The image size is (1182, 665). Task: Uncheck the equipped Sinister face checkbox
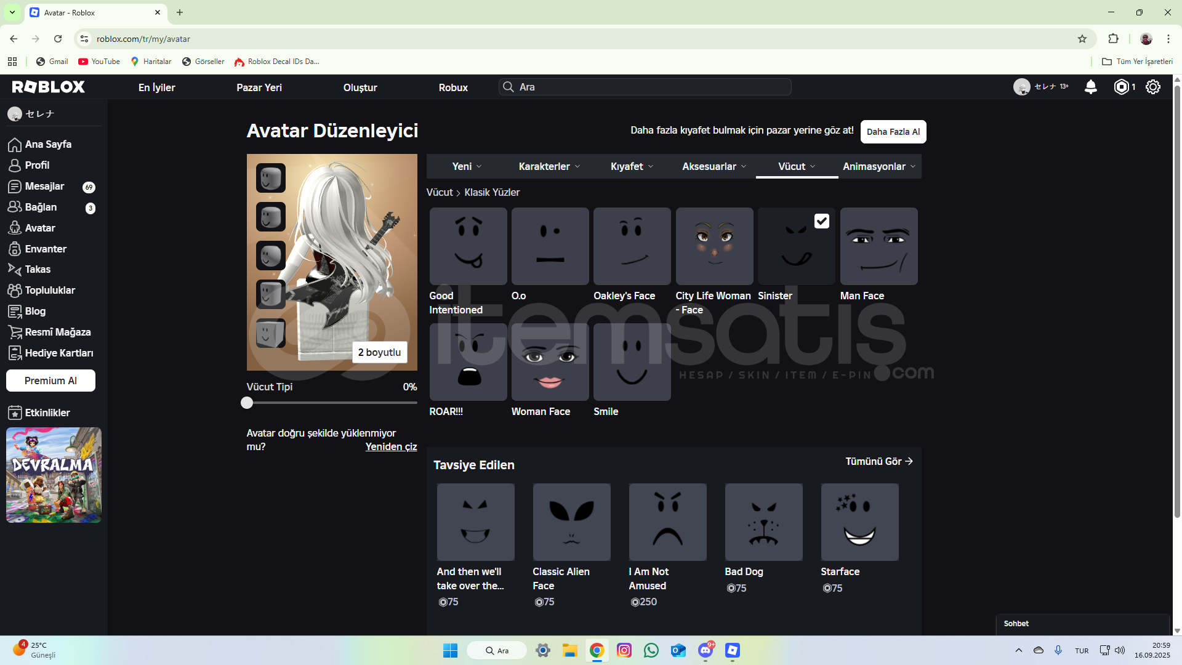coord(821,221)
